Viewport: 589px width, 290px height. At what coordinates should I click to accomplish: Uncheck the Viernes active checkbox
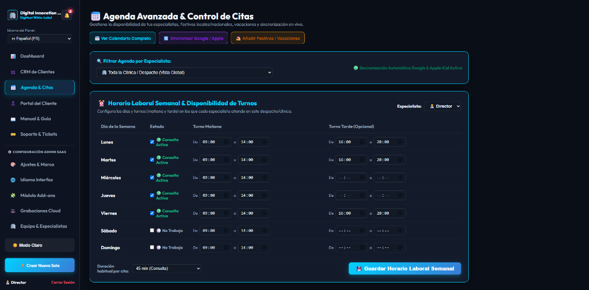[x=152, y=213]
